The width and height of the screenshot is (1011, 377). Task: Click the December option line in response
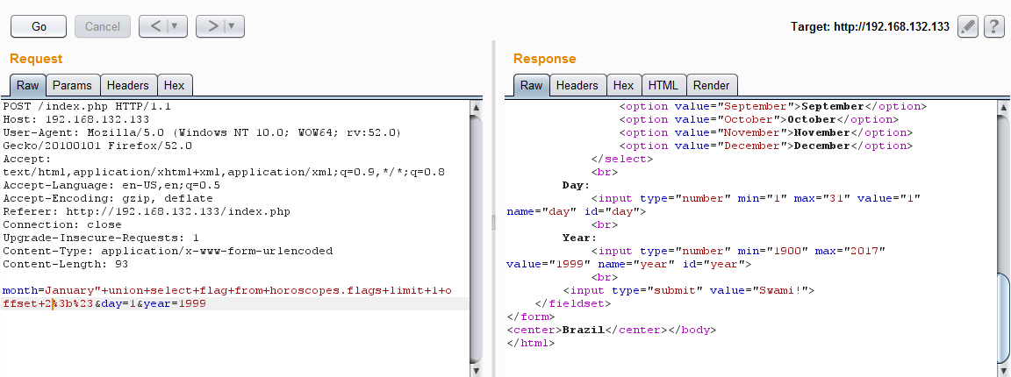[x=766, y=146]
